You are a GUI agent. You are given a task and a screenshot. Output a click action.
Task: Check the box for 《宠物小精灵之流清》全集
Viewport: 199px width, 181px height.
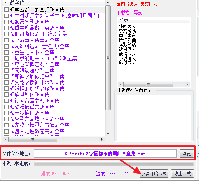[6, 125]
